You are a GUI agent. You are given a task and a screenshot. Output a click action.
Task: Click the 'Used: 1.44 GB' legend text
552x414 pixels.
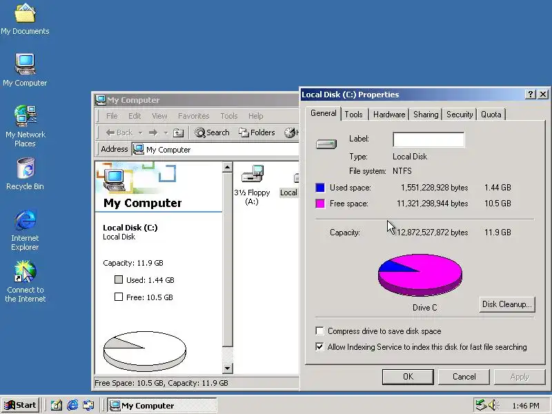click(150, 280)
